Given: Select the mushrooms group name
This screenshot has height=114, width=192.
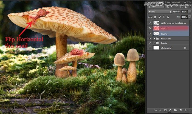Looking at the screenshot, I should [166, 39].
